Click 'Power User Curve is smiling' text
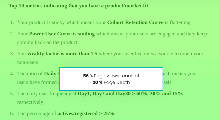The image size is (219, 120). click(x=62, y=34)
